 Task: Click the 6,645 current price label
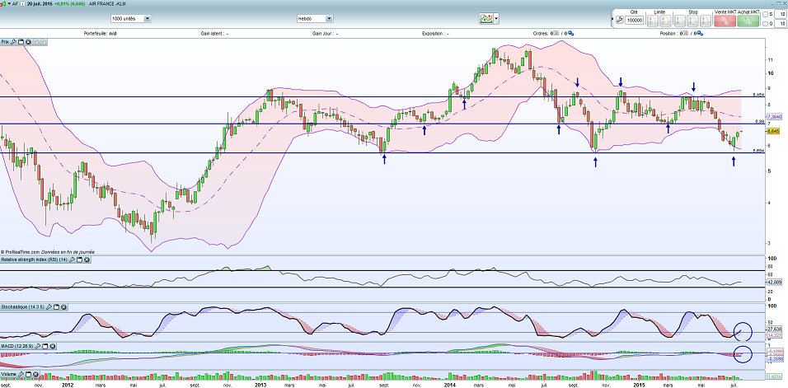point(772,132)
